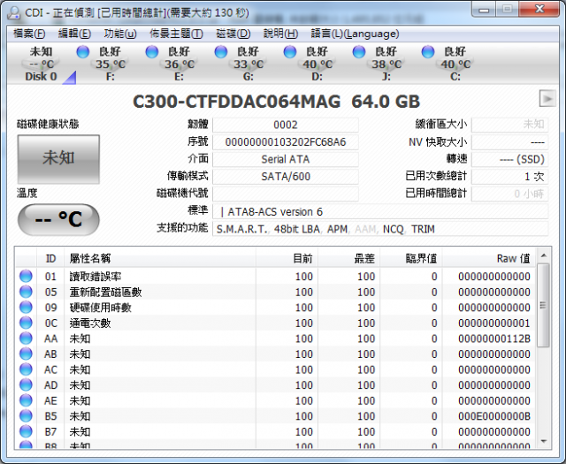
Task: Open the 磁碟(D) menu
Action: pos(233,34)
